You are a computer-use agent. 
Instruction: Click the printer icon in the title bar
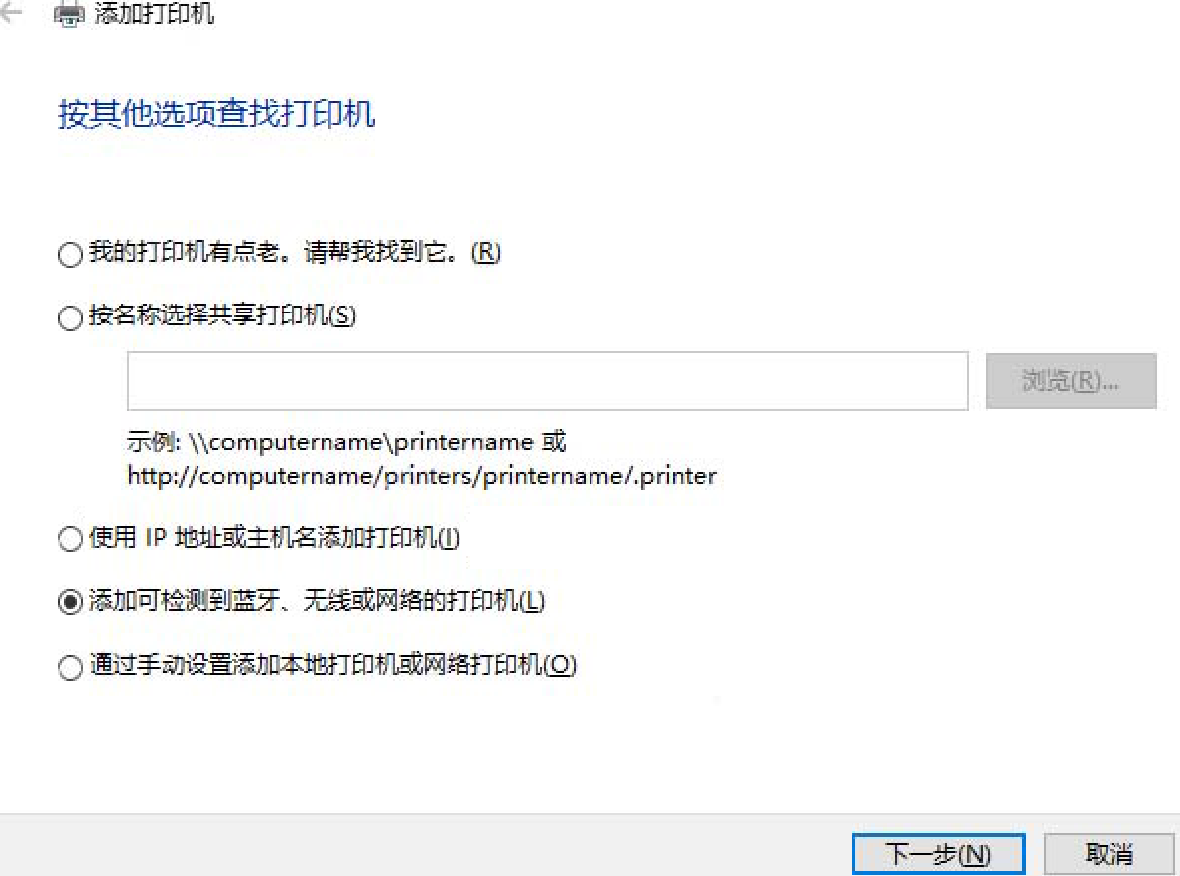[69, 14]
